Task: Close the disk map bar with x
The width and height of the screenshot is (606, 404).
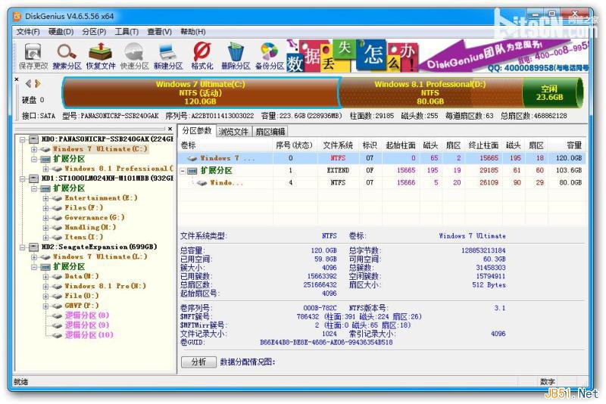Action: tap(17, 79)
